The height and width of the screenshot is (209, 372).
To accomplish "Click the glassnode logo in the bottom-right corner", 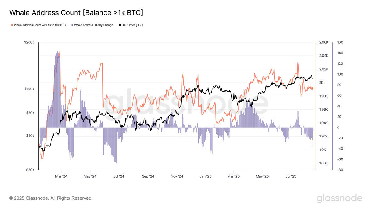I will click(x=339, y=198).
